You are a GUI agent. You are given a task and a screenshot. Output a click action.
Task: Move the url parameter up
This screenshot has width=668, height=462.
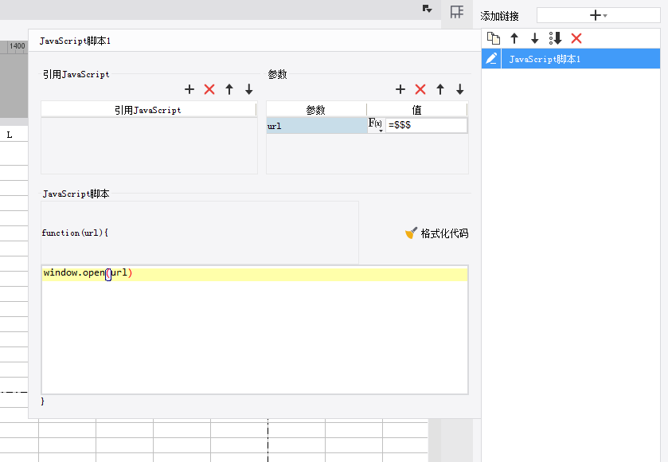440,89
